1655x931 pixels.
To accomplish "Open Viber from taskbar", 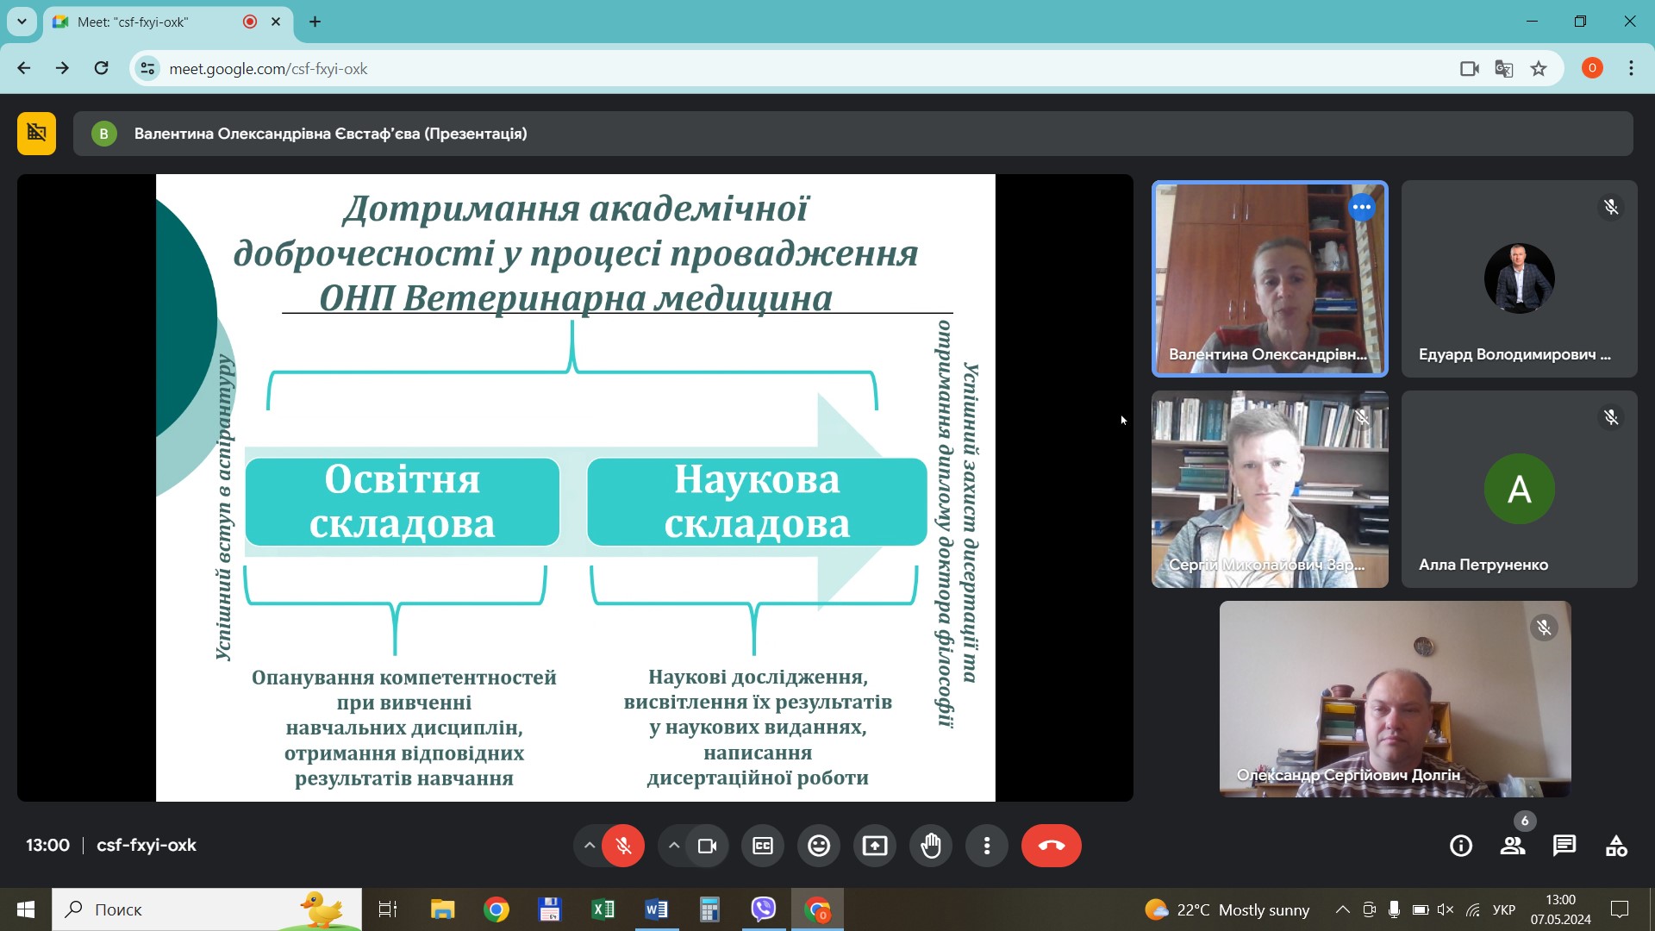I will [x=763, y=909].
